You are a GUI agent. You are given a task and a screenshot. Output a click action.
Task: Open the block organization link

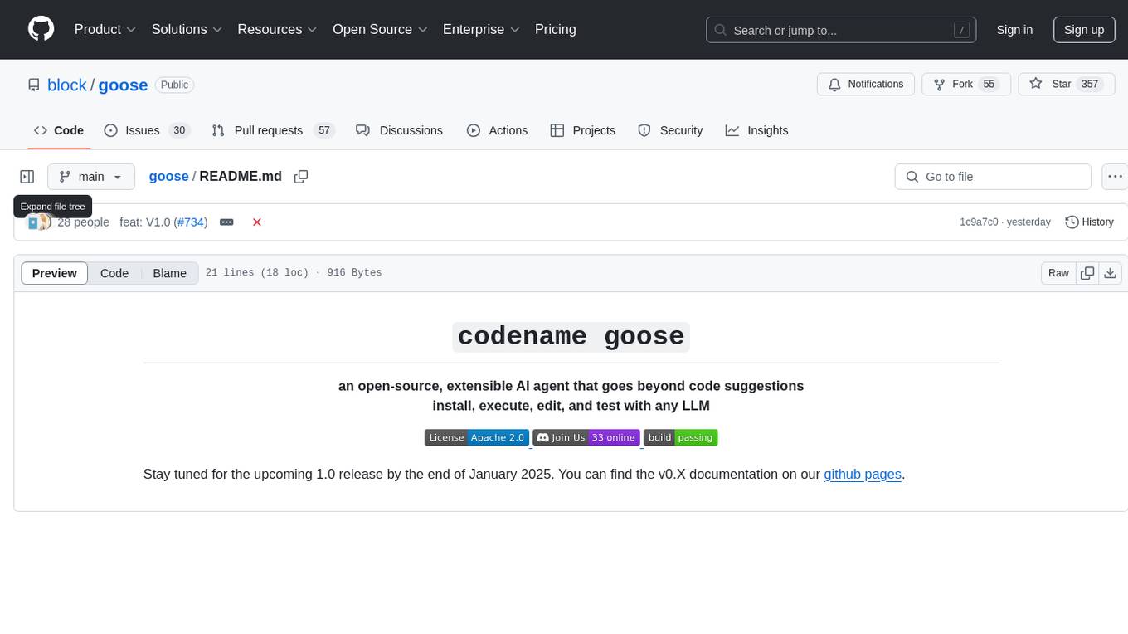pyautogui.click(x=67, y=85)
